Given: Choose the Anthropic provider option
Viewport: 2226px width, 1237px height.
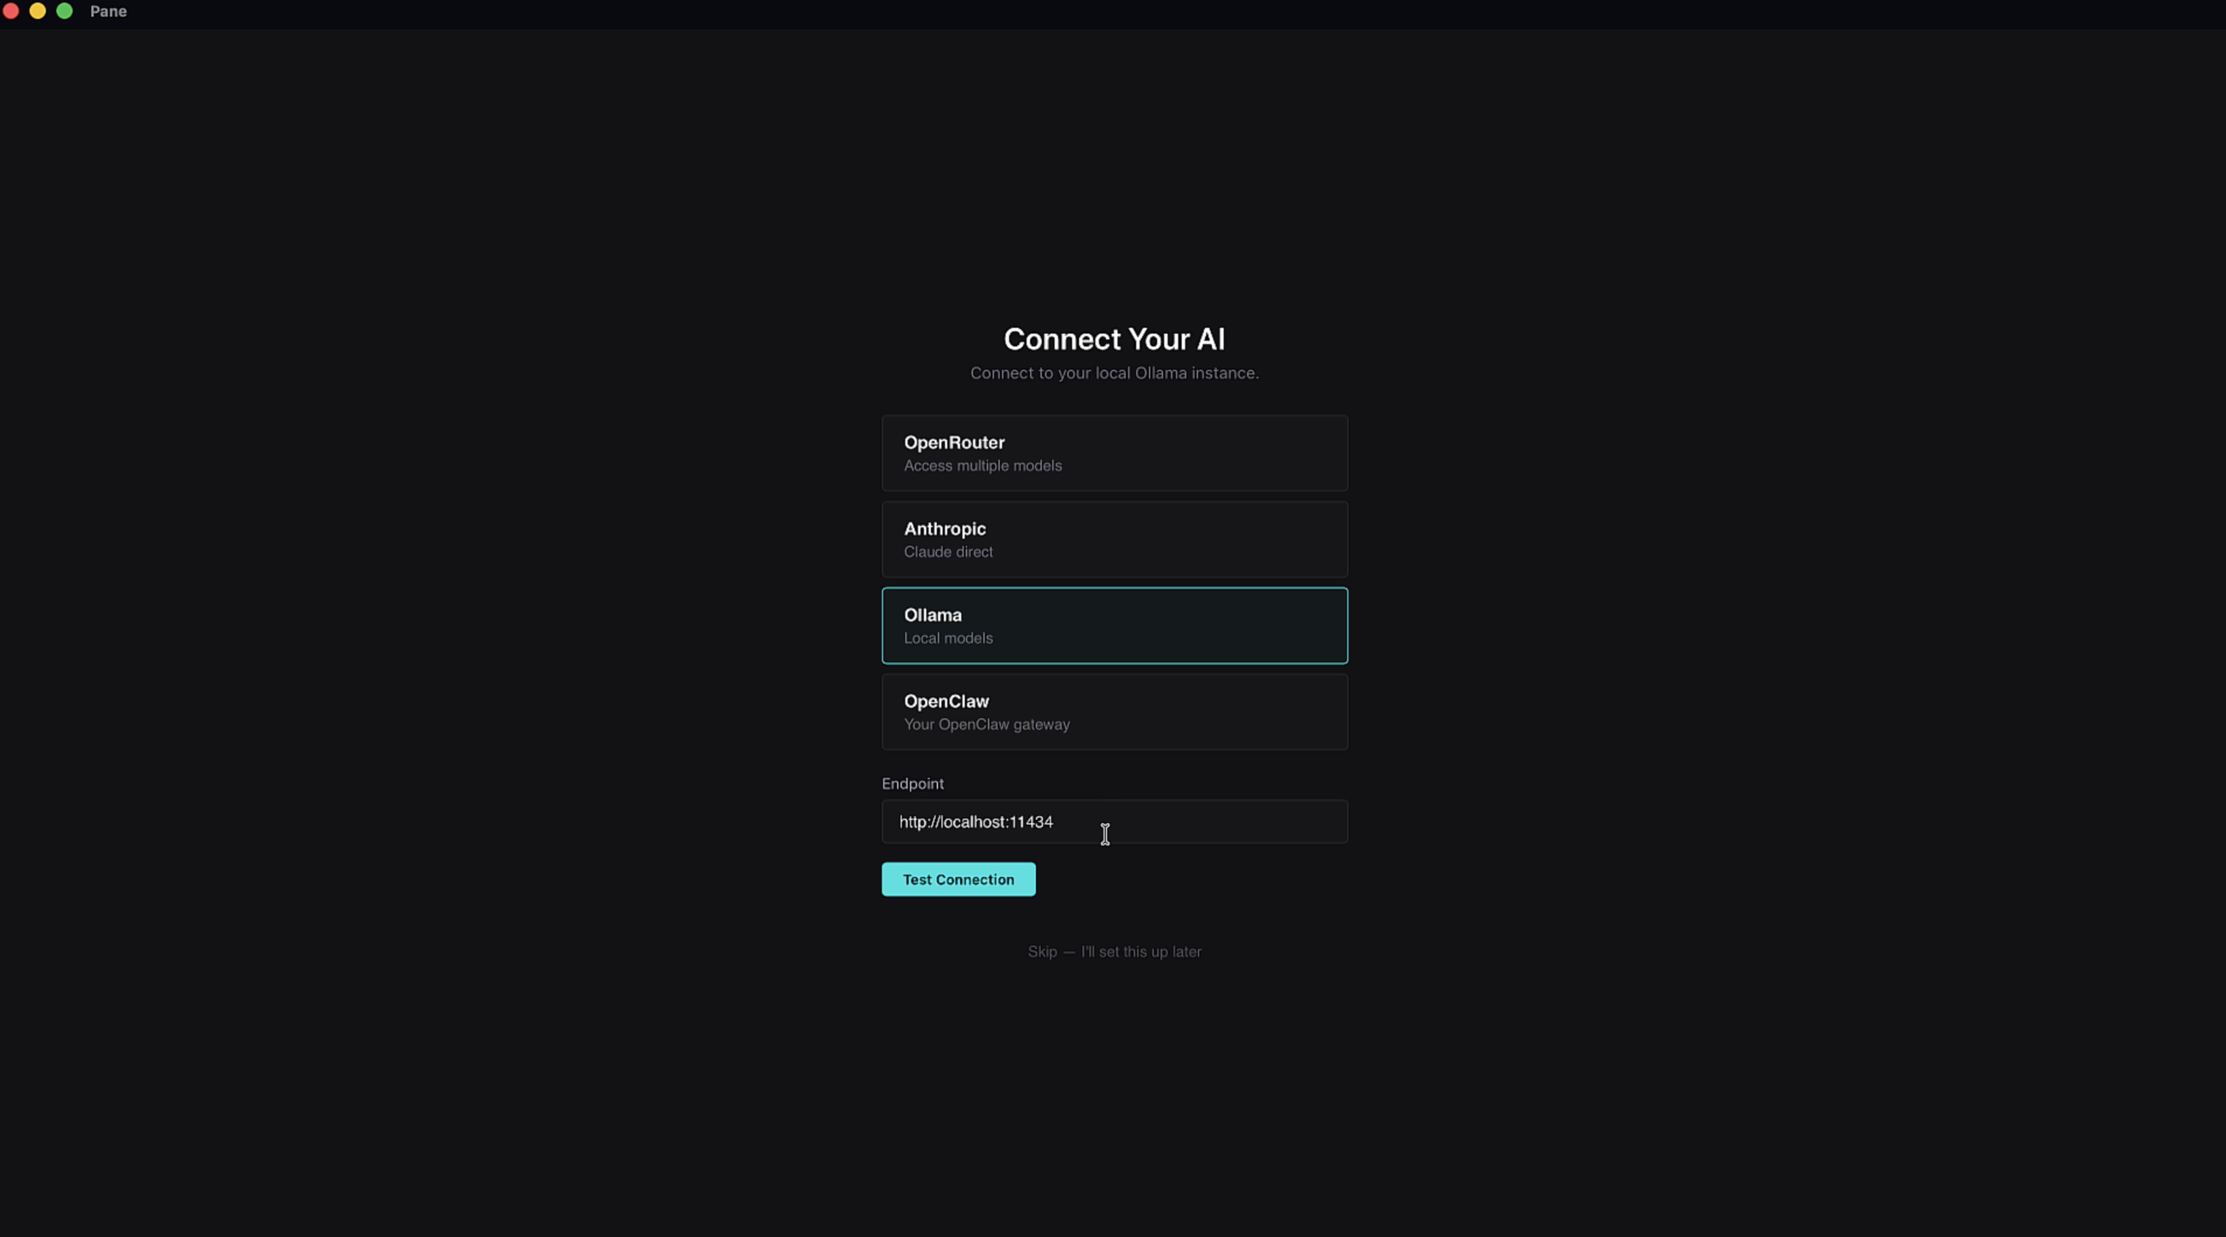Looking at the screenshot, I should coord(1114,539).
